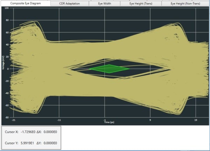
Task: Click the Time (ps) axis label
Action: [x=109, y=122]
